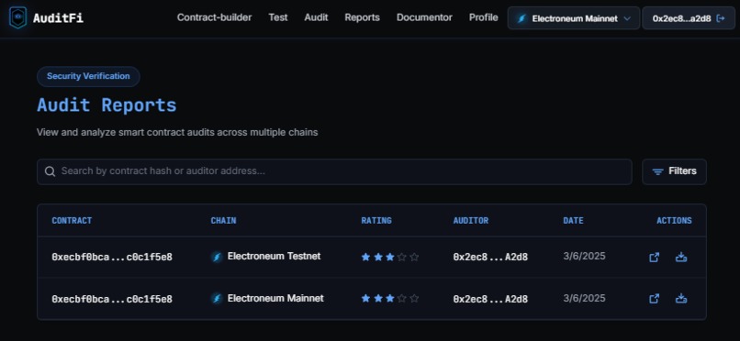This screenshot has height=341, width=740.
Task: Set fourth star in Mainnet row rating
Action: point(401,299)
